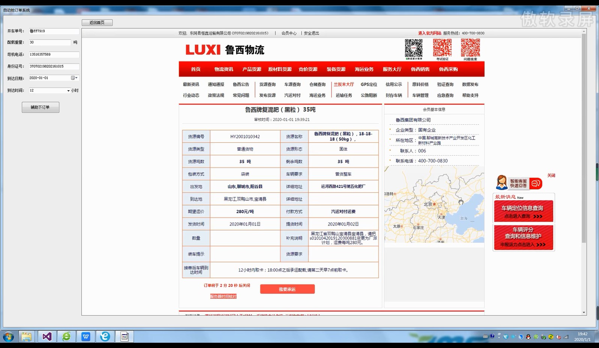Screen dimensions: 599x348
Task: Open the 车辆管理 submenu link
Action: coord(420,95)
